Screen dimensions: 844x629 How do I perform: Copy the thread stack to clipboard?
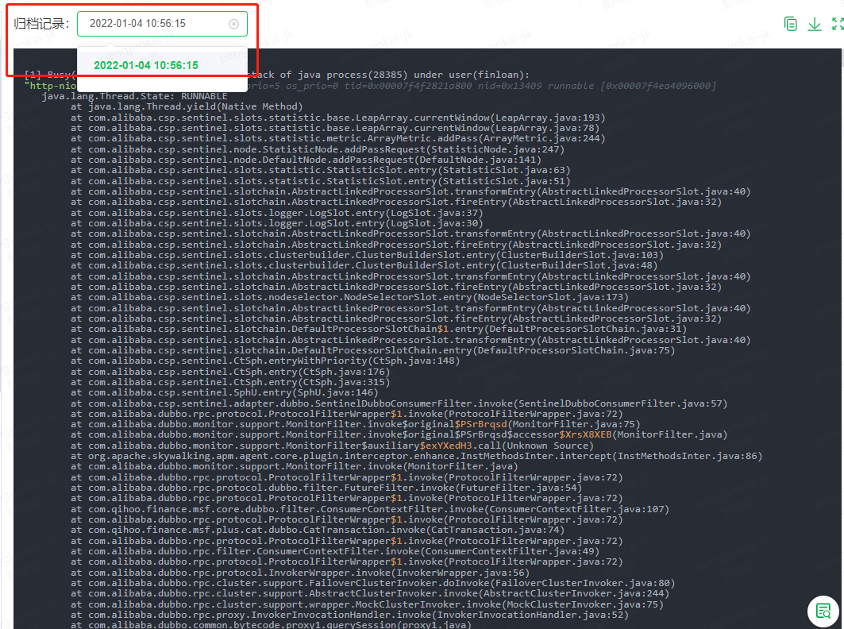(790, 24)
